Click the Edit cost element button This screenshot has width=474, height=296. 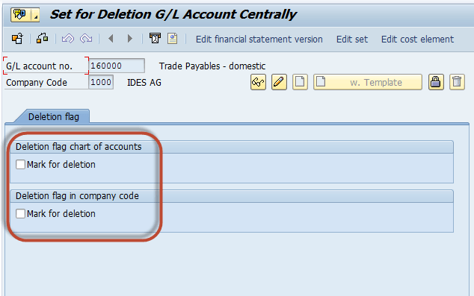(x=417, y=40)
